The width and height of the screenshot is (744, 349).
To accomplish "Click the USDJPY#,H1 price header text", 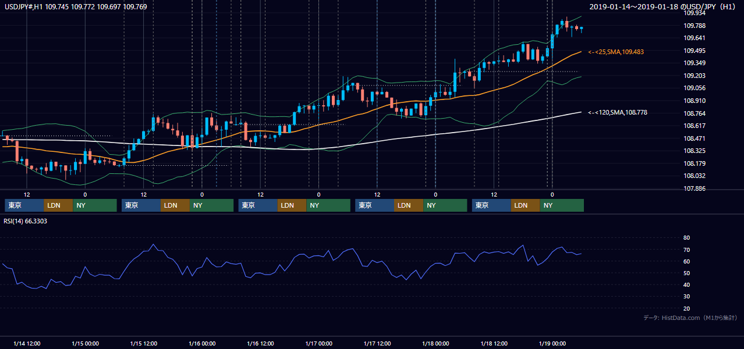I will [x=76, y=7].
